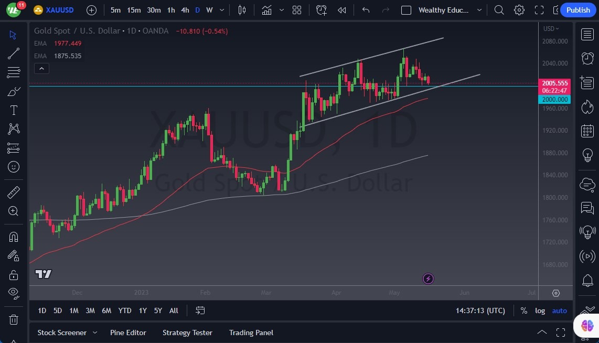Open chart settings gear
The height and width of the screenshot is (343, 599).
(519, 10)
